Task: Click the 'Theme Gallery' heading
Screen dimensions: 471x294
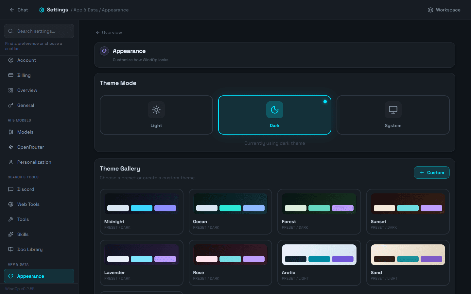Action: tap(120, 169)
